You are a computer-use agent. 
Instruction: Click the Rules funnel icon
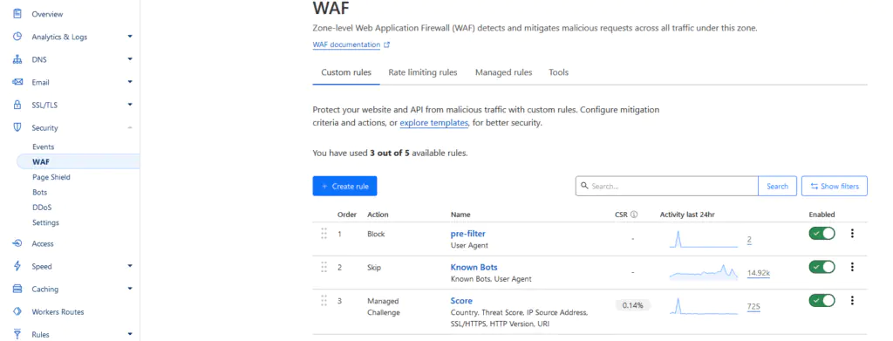click(17, 334)
